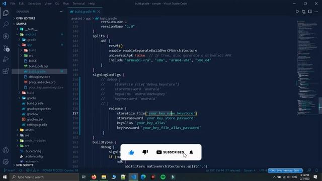Expand the node_modules folder

click(35, 141)
